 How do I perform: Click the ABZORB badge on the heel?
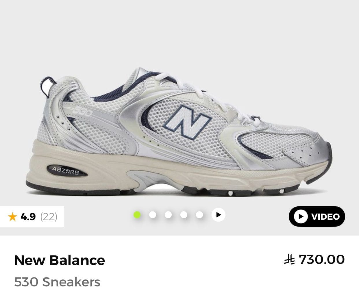coord(66,171)
